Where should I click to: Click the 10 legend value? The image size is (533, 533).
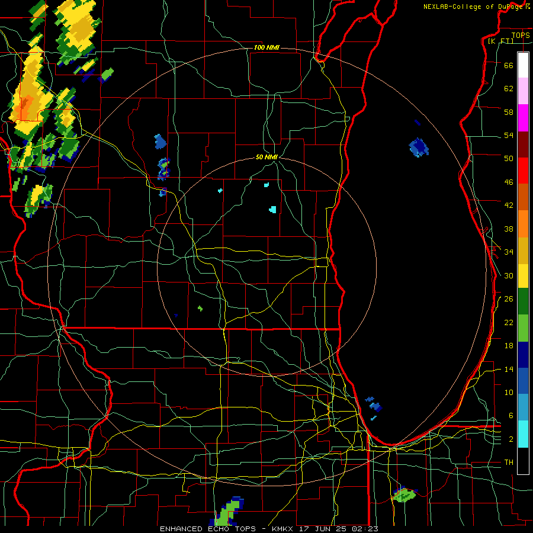pos(509,392)
